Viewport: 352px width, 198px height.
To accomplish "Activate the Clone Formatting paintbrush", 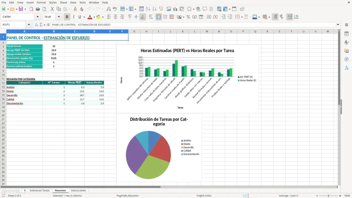I will click(75, 9).
